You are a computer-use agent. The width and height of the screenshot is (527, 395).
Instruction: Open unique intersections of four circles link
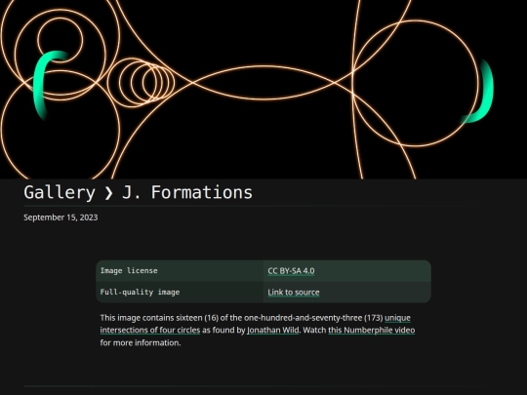(150, 331)
